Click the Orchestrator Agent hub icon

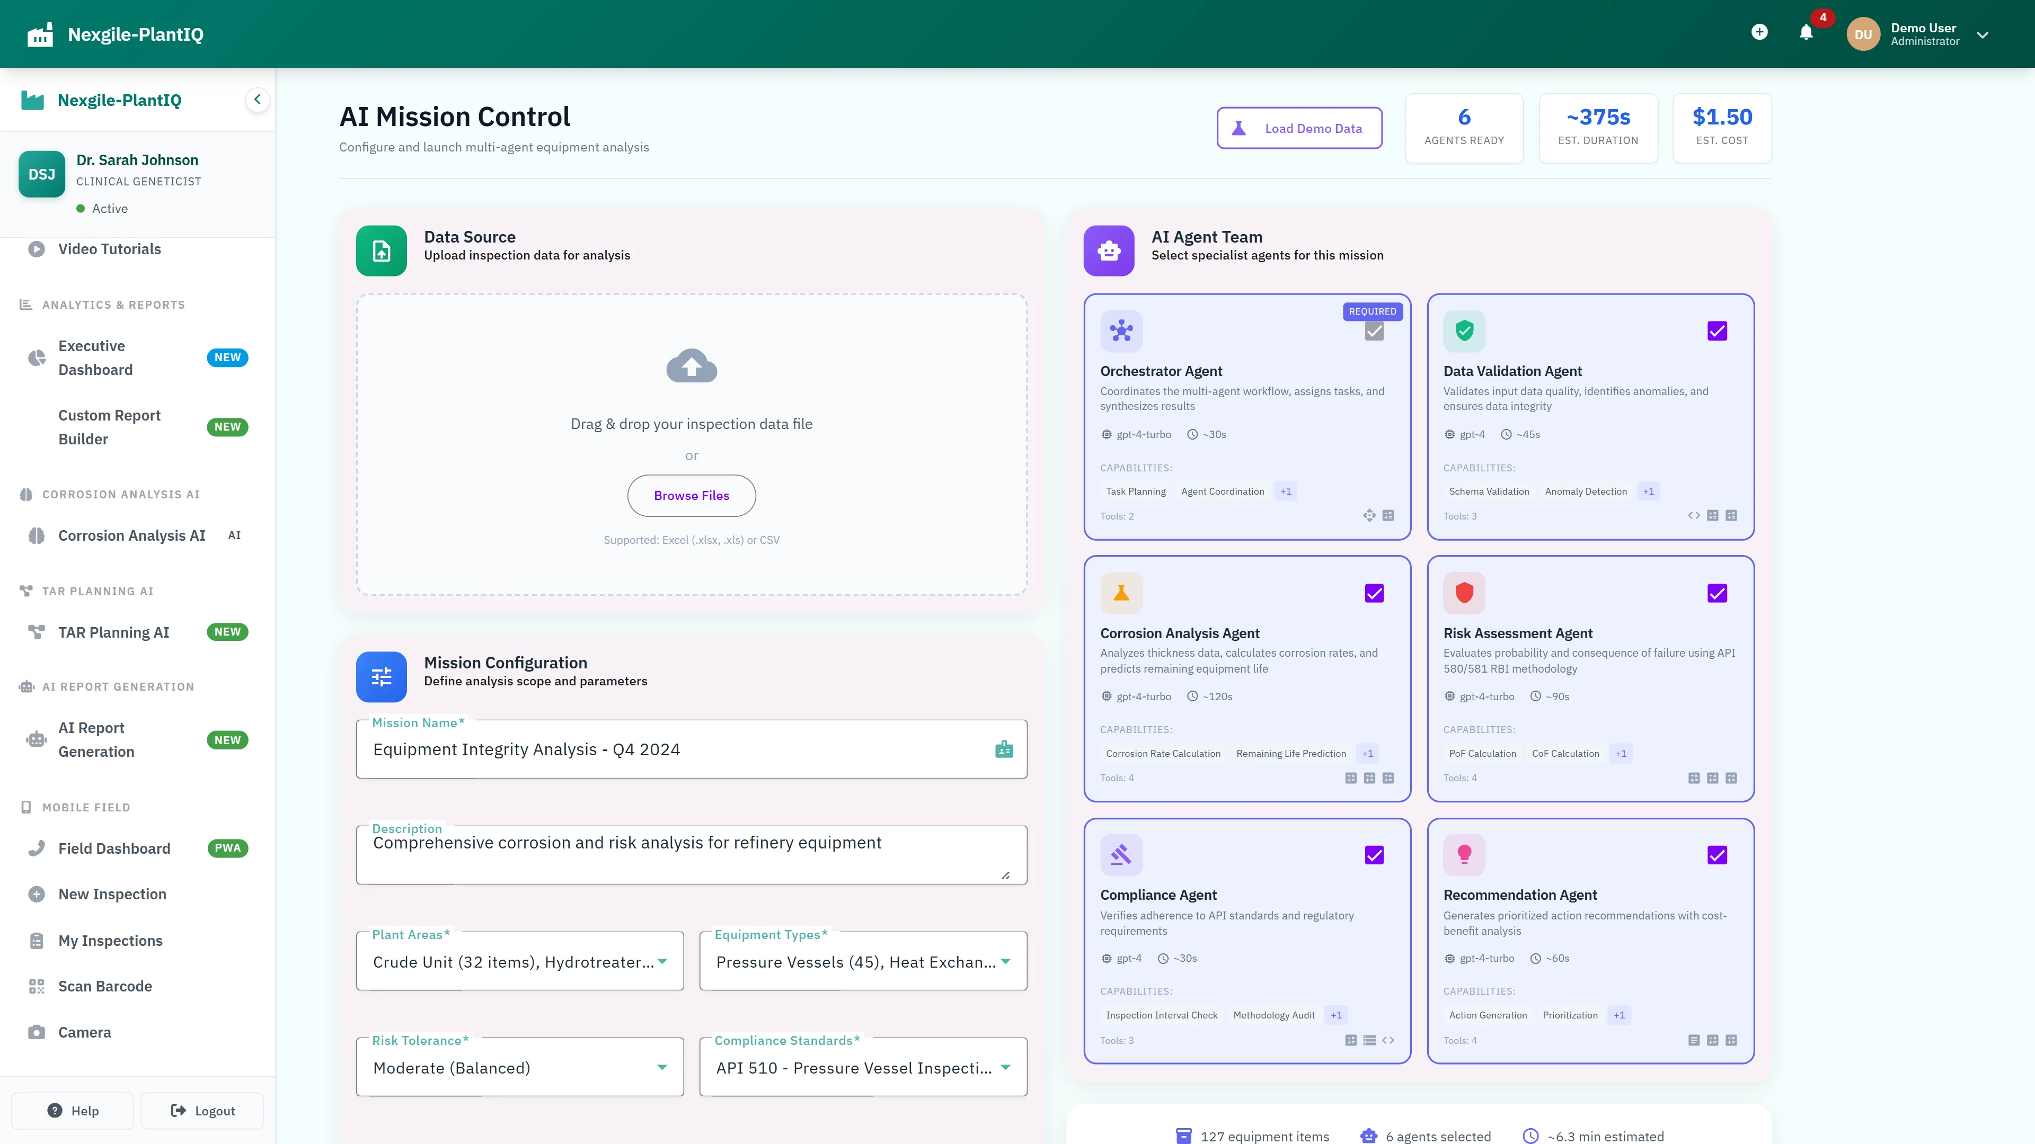[1121, 331]
